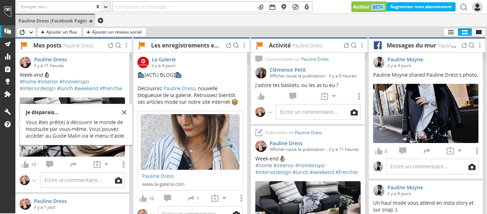Click 'Ajouter un flux' button
Viewport: 487px width, 214px height.
pyautogui.click(x=59, y=32)
